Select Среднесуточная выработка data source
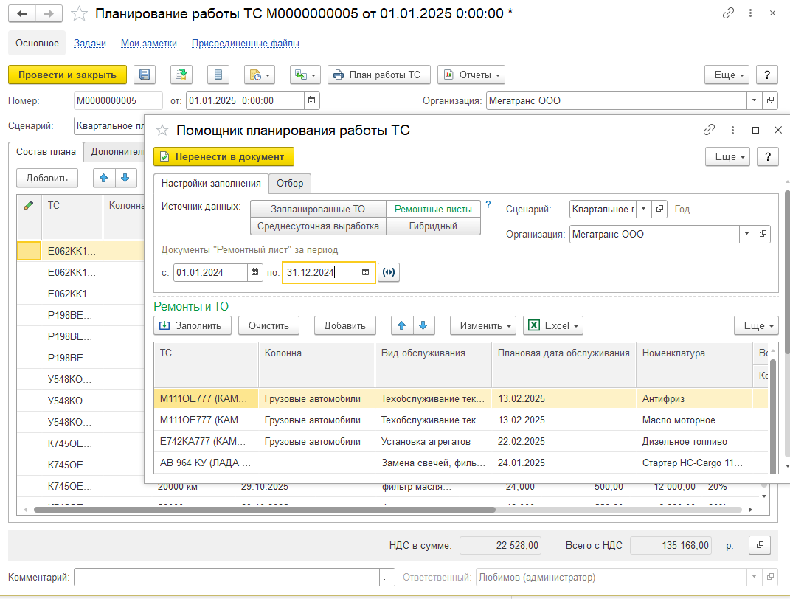The height and width of the screenshot is (599, 790). click(317, 226)
